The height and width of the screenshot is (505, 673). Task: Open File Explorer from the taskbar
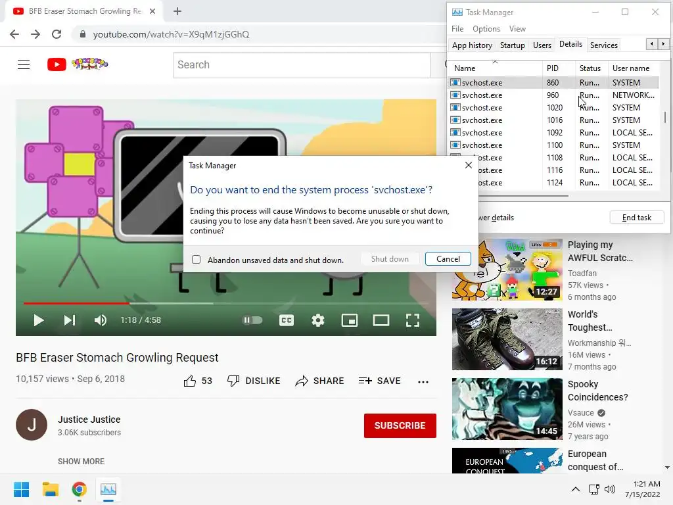point(50,489)
